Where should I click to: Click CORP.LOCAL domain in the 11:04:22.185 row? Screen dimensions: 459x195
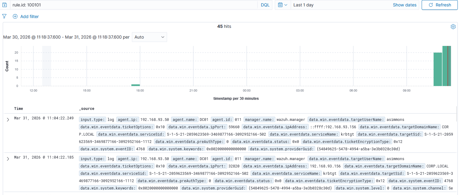click(438, 166)
